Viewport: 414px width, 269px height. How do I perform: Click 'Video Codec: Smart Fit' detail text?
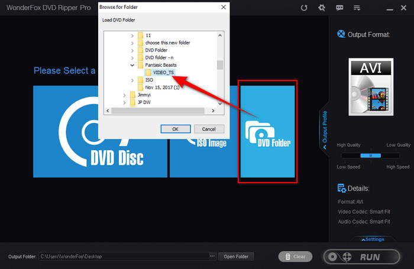pyautogui.click(x=364, y=212)
